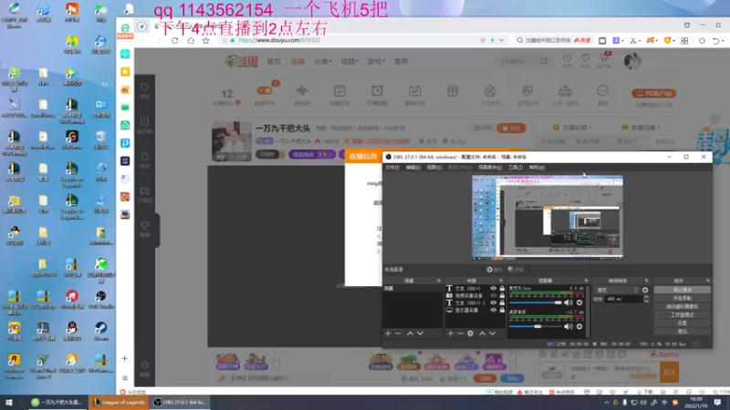Expand 主播投稿 section arrow
This screenshot has width=730, height=410.
[x=590, y=128]
